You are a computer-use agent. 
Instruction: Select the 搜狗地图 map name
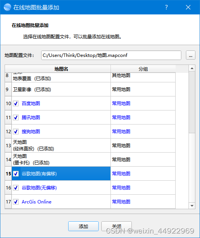coord(31,131)
